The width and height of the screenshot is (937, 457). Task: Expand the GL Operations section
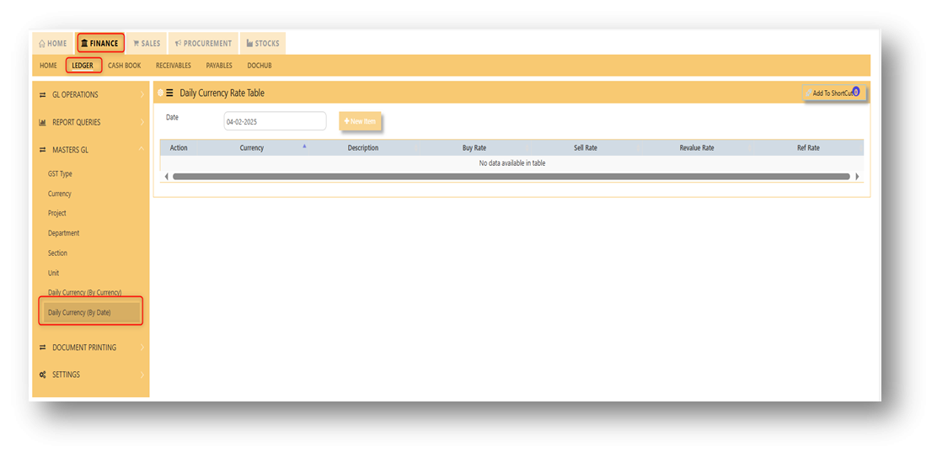click(x=90, y=95)
